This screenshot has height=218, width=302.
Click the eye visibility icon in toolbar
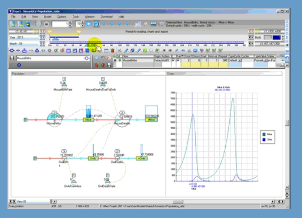pos(164,50)
